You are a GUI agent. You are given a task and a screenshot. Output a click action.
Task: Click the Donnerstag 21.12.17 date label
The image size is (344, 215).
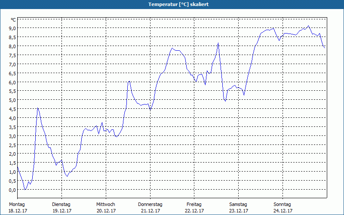click(x=150, y=208)
